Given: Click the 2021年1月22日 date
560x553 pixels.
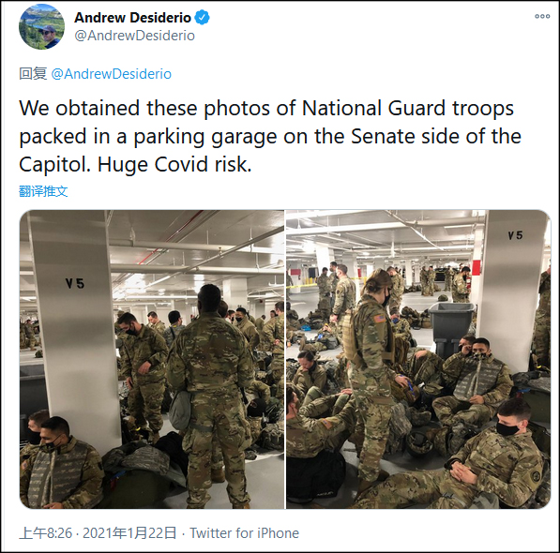Looking at the screenshot, I should pyautogui.click(x=129, y=533).
